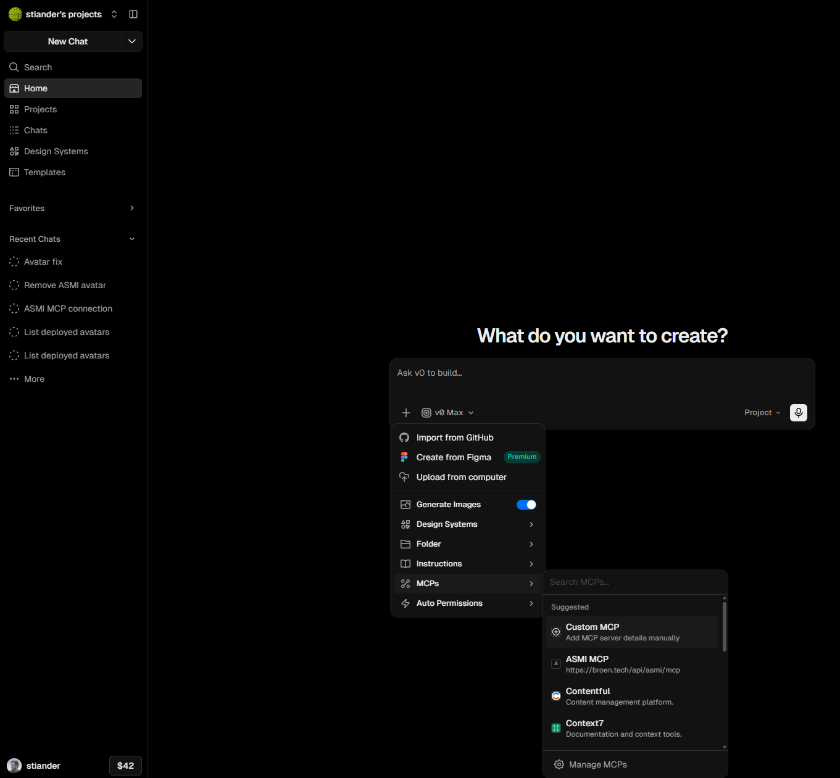Select Upload from computer
The image size is (840, 778).
(x=468, y=477)
